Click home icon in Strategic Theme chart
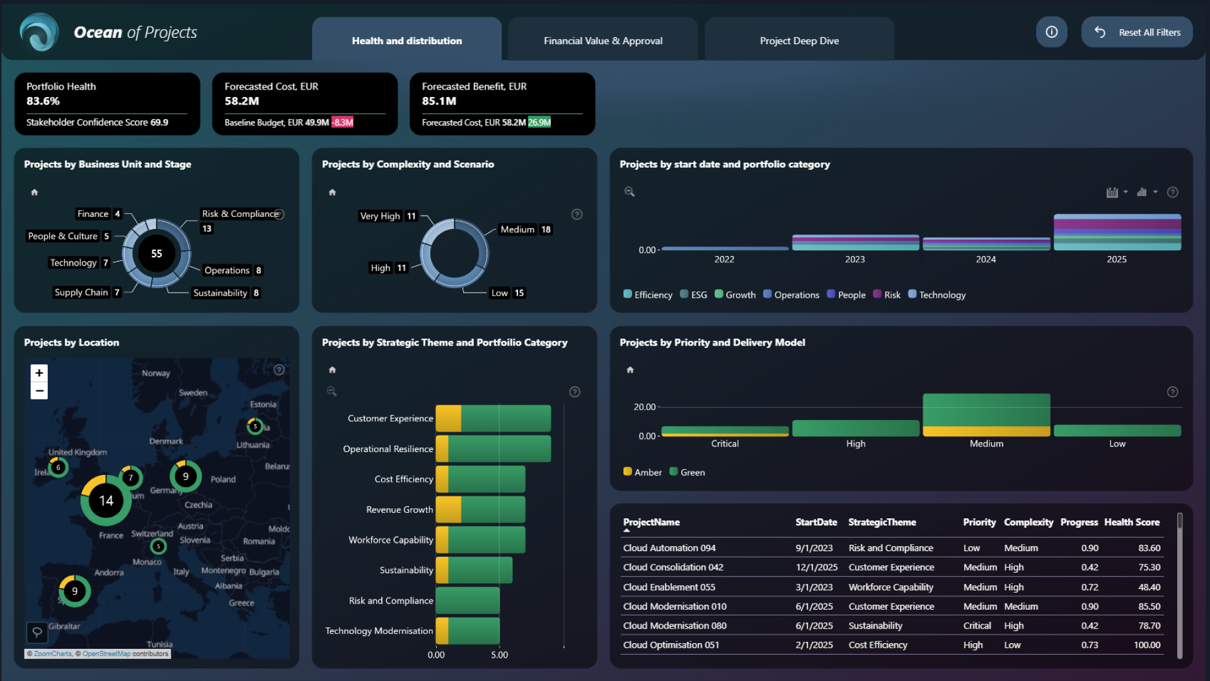 pos(332,370)
